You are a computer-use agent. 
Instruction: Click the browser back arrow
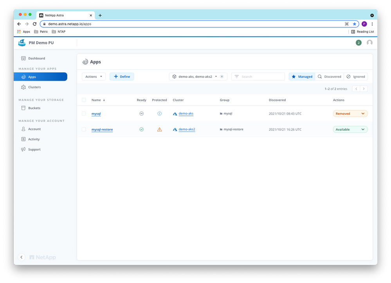coord(19,24)
